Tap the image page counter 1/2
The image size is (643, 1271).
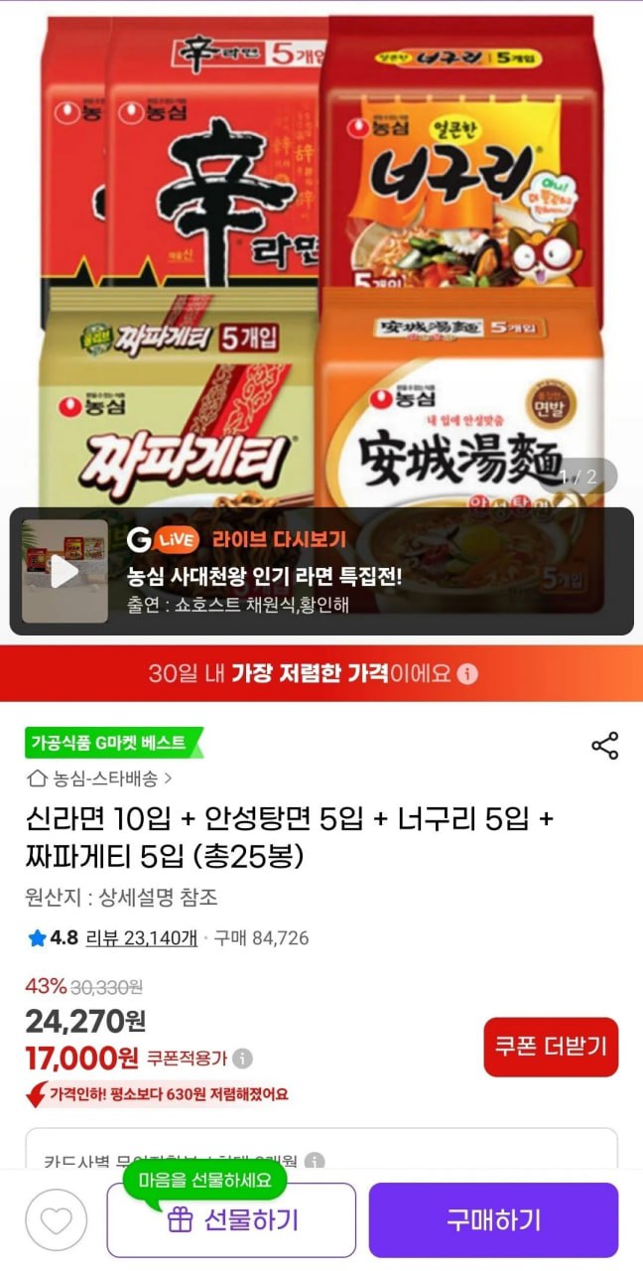click(x=579, y=476)
